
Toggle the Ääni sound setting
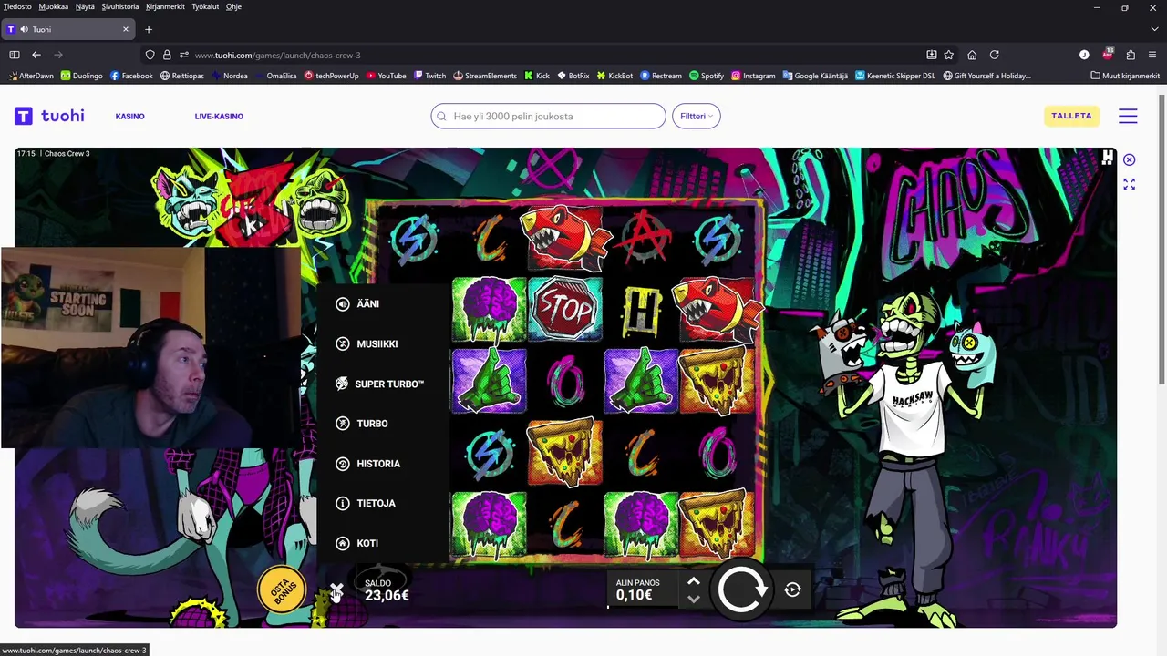[357, 304]
